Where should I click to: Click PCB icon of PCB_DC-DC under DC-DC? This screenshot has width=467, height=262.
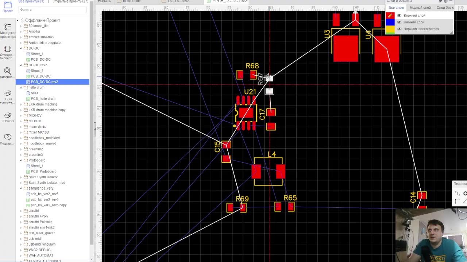tap(28, 59)
